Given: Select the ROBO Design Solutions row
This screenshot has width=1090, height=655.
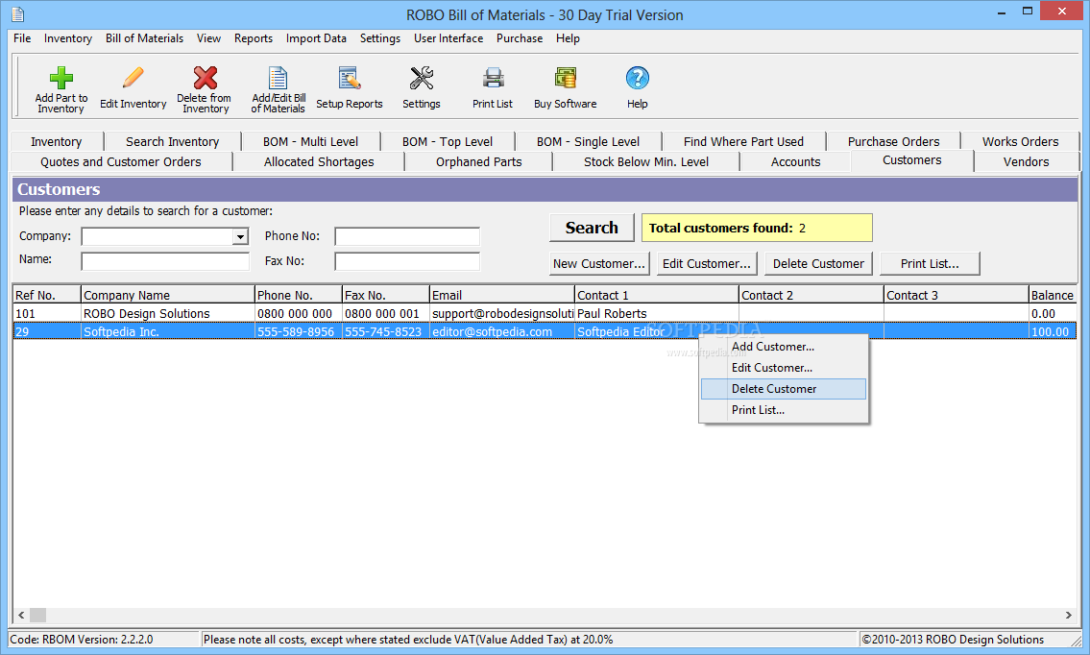Looking at the screenshot, I should point(545,314).
